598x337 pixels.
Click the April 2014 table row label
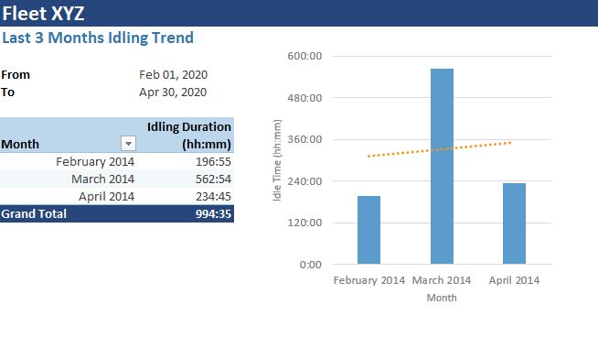[106, 196]
